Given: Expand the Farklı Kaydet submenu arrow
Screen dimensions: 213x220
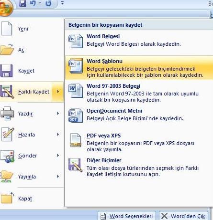Looking at the screenshot, I should 58,92.
